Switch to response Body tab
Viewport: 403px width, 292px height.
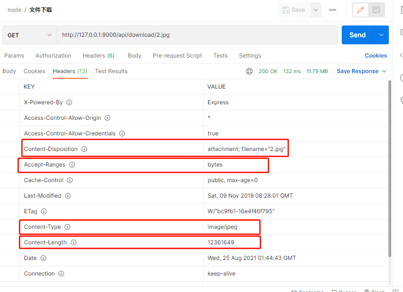(9, 71)
